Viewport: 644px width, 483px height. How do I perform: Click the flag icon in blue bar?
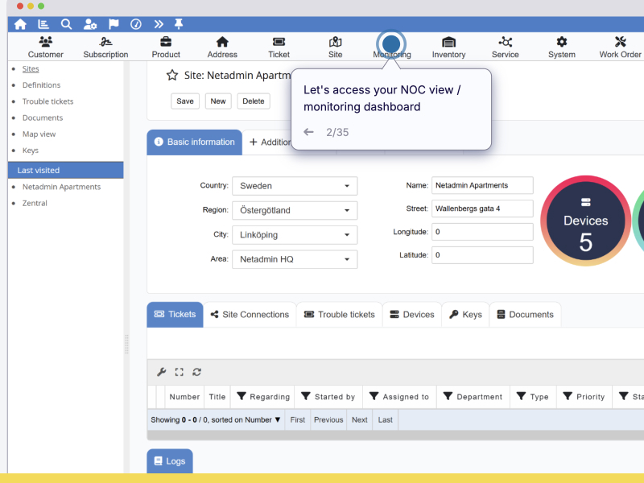pos(114,24)
